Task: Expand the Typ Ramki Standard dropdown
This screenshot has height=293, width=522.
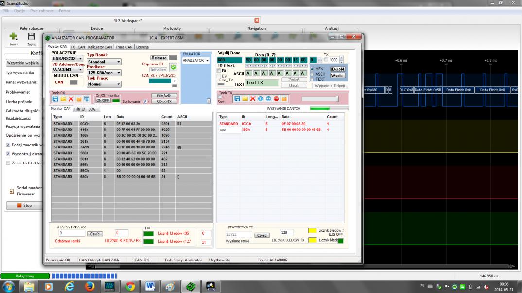Action: (x=104, y=62)
